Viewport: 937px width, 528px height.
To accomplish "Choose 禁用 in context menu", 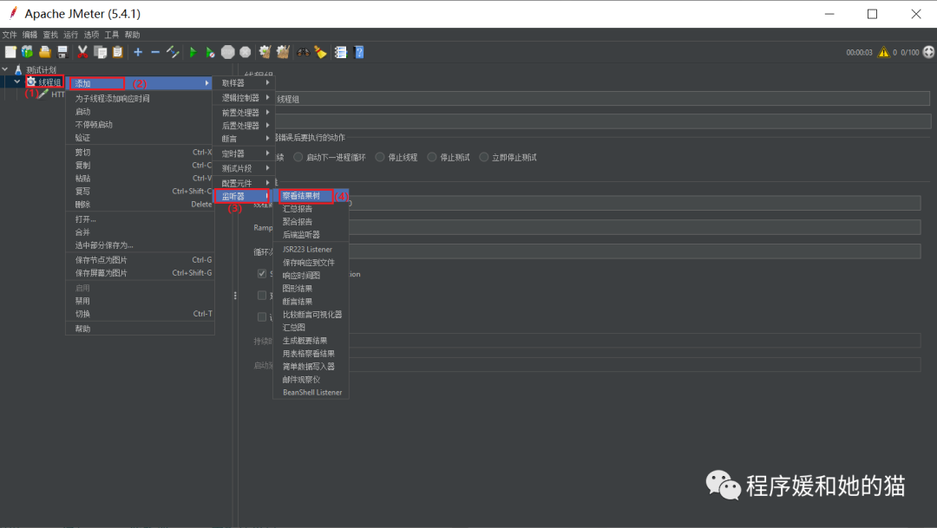I will tap(140, 301).
